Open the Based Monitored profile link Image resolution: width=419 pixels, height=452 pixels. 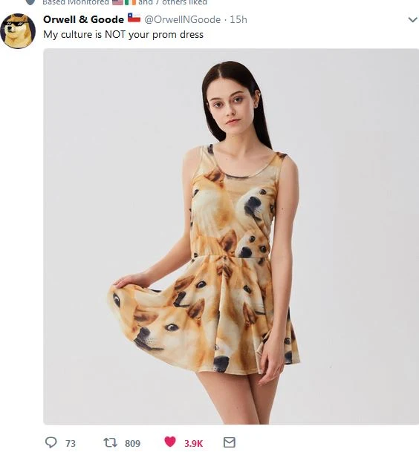76,2
